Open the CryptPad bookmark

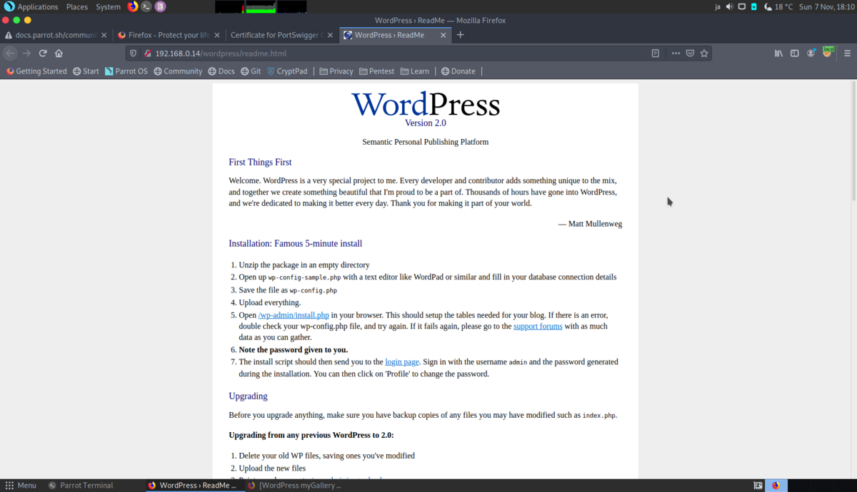287,71
